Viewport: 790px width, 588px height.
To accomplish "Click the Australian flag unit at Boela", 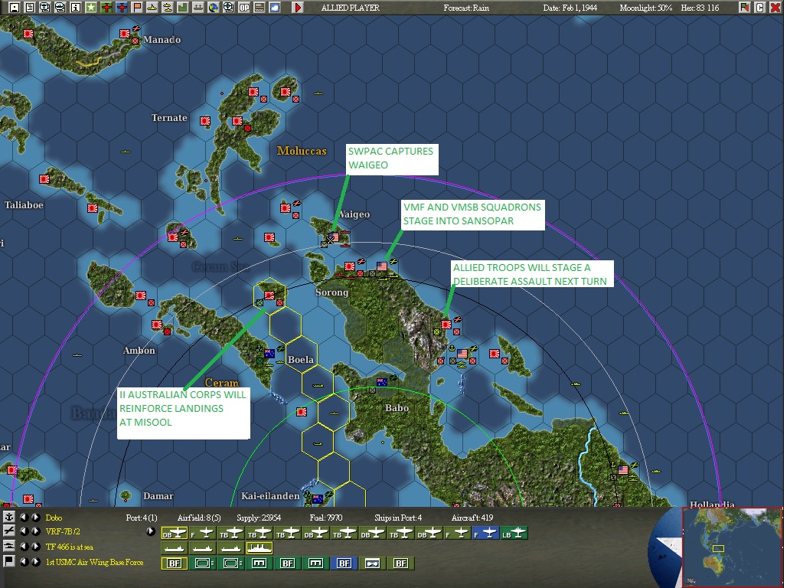I will pos(269,353).
